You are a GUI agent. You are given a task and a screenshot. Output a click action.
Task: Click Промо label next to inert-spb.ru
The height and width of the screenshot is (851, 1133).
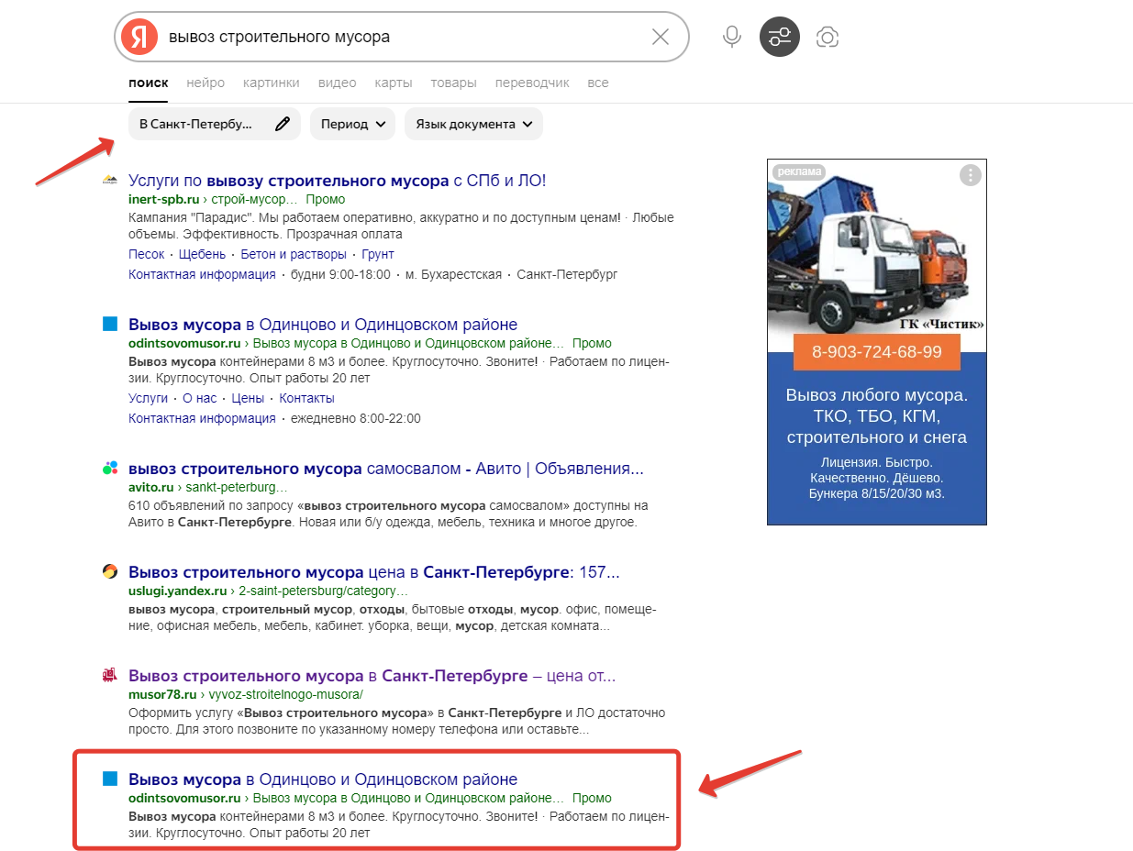pos(326,199)
